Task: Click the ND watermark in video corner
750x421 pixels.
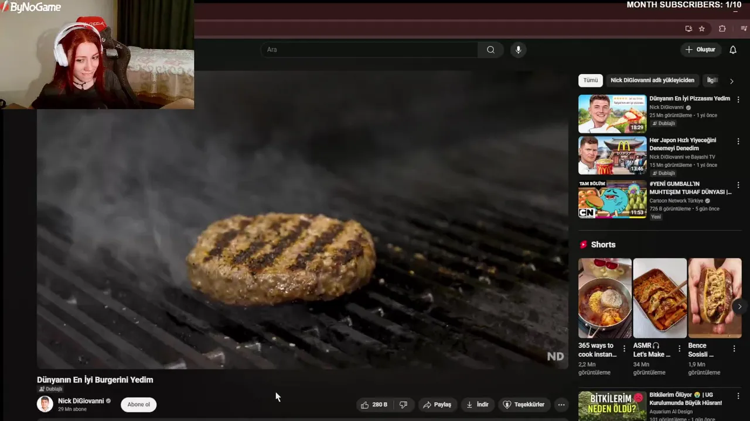Action: (x=555, y=356)
